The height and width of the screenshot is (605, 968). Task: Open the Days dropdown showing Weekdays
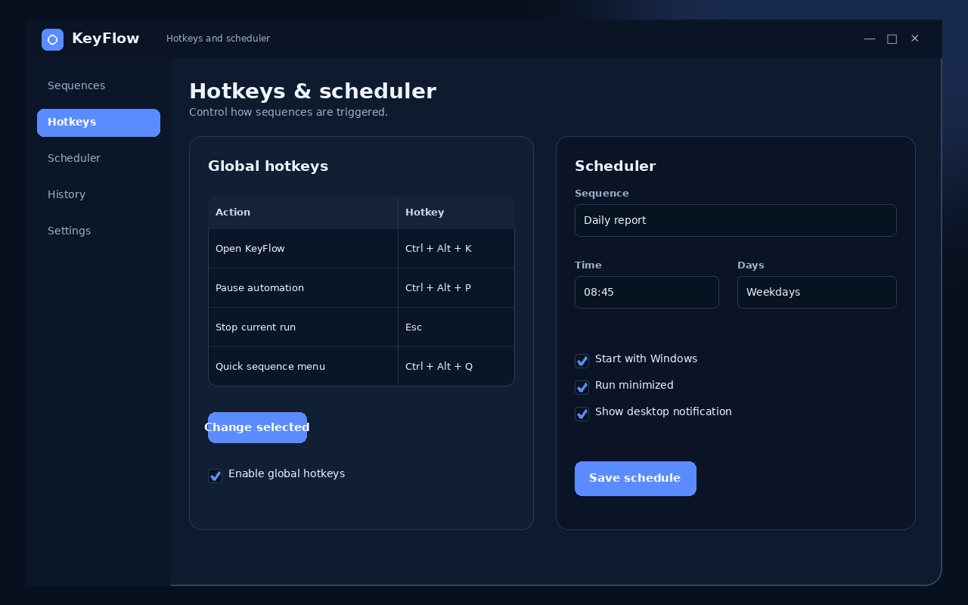817,292
